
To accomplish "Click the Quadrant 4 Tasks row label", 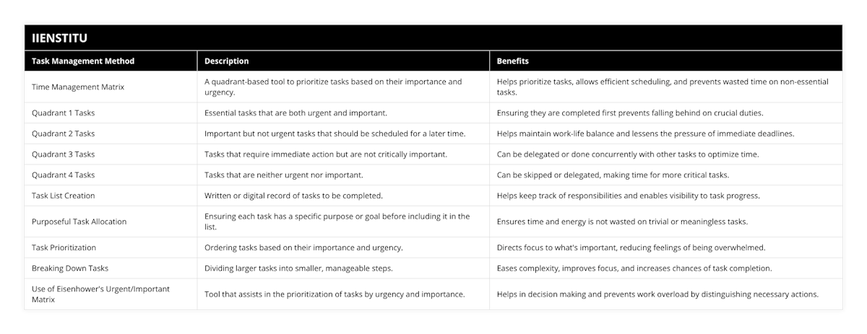I will (64, 175).
